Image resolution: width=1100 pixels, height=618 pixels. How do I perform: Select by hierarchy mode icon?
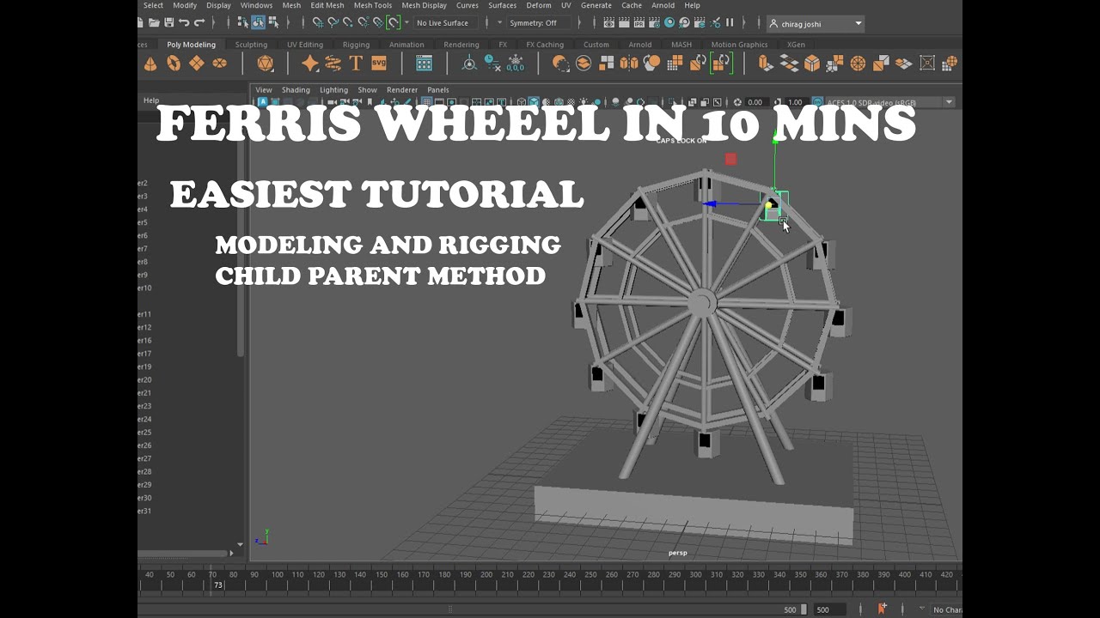click(x=243, y=23)
